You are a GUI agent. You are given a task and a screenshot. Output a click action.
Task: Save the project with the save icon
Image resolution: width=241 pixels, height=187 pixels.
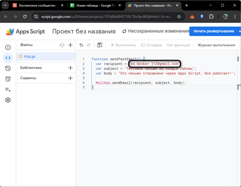point(100,45)
